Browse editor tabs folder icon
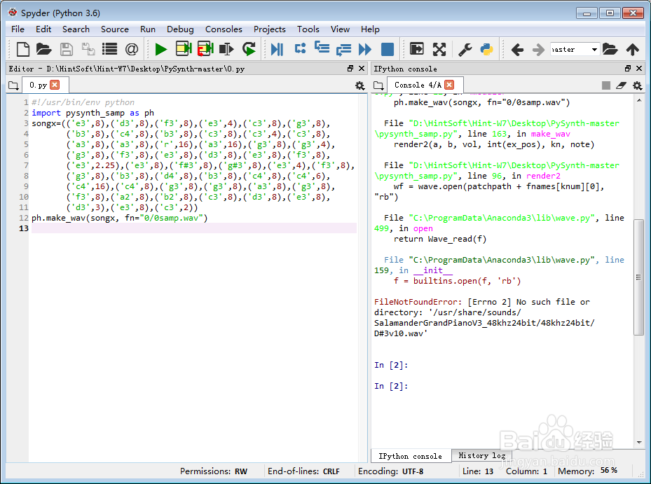This screenshot has width=651, height=484. click(13, 85)
